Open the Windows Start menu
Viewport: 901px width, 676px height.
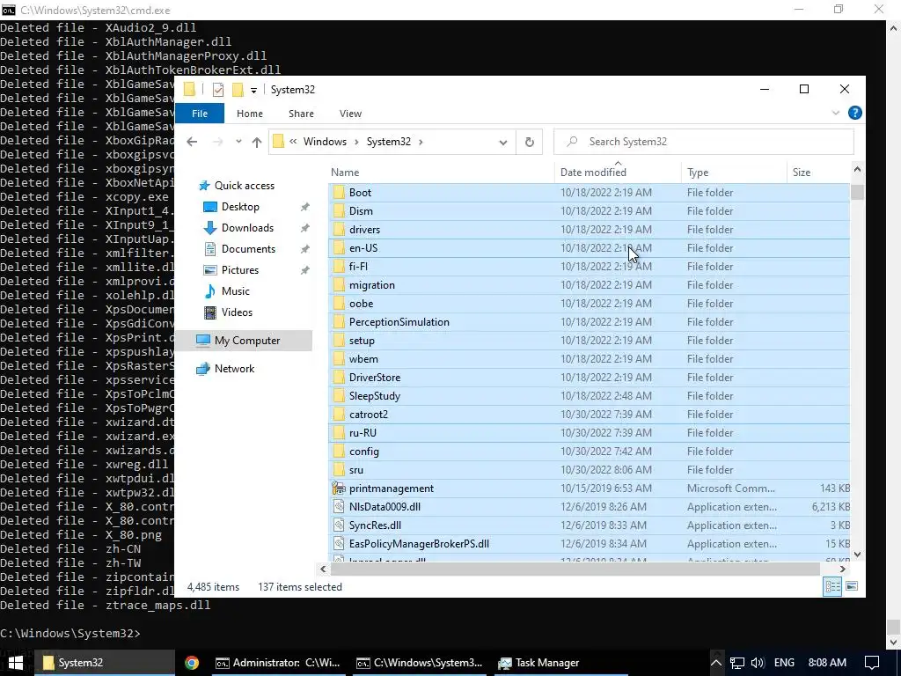pyautogui.click(x=16, y=664)
